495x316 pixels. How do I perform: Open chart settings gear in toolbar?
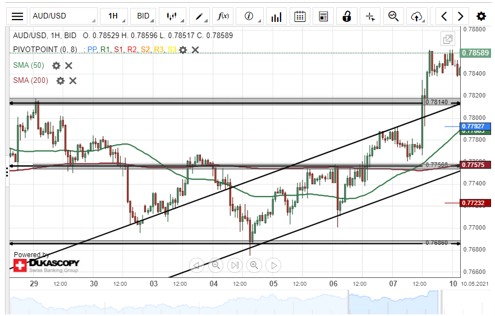pos(481,16)
